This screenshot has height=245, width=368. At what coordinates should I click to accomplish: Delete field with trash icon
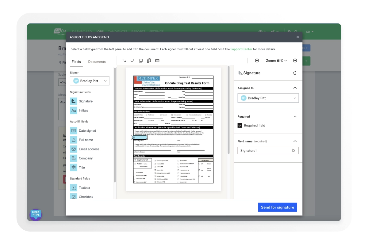click(295, 73)
